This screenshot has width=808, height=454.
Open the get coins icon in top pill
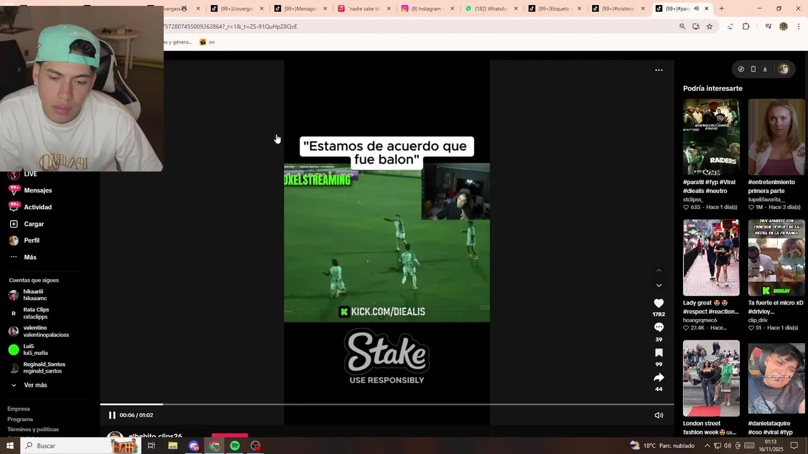click(x=741, y=69)
